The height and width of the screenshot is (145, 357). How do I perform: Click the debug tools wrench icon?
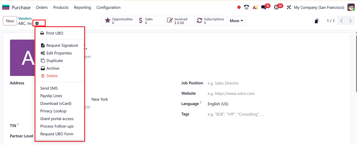289,7
